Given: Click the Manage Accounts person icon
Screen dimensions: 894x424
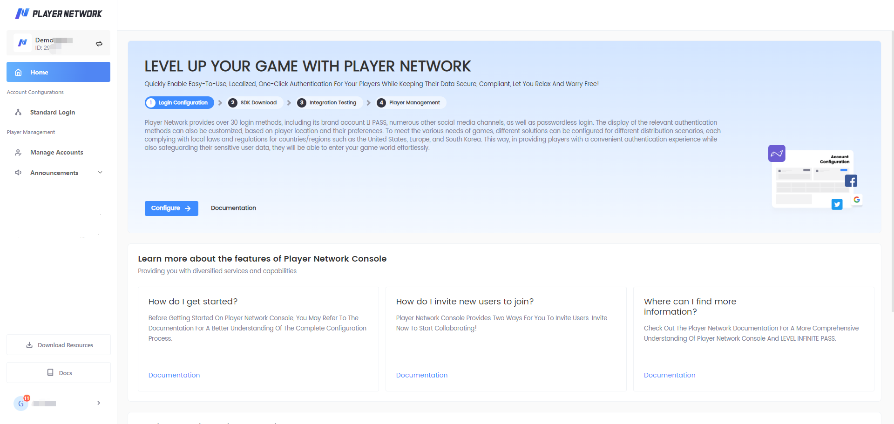Looking at the screenshot, I should [19, 153].
